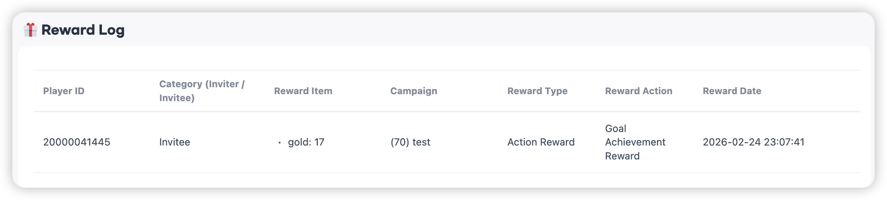Image resolution: width=887 pixels, height=200 pixels.
Task: Click the bullet point before gold
Action: (x=280, y=142)
